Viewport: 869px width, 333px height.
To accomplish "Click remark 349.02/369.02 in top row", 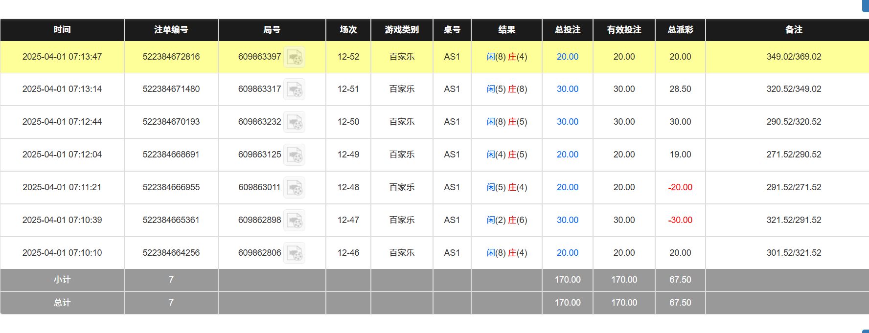I will 793,57.
